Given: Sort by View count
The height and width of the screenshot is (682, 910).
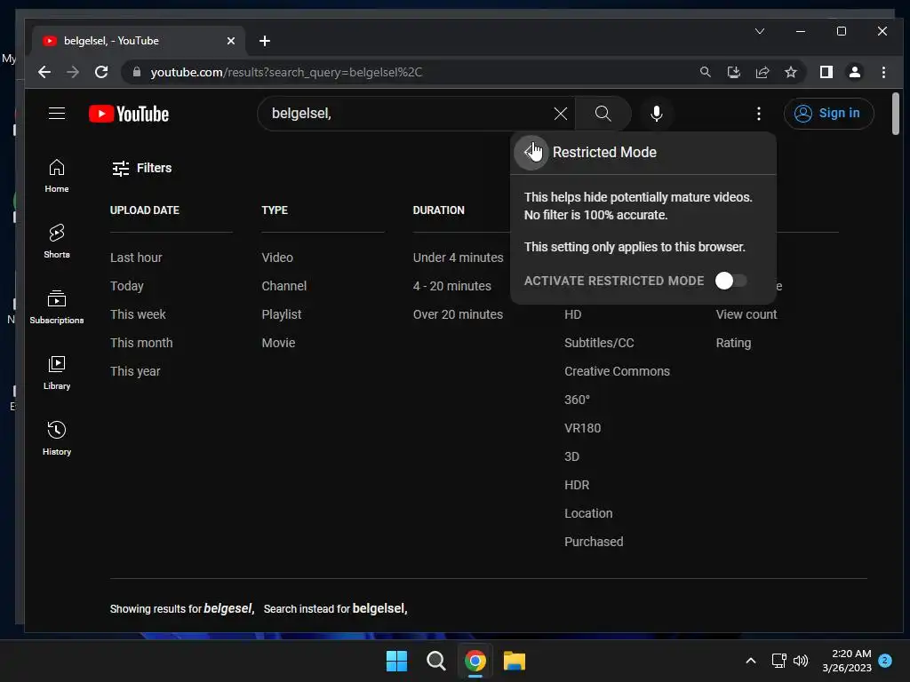Looking at the screenshot, I should click(x=746, y=314).
